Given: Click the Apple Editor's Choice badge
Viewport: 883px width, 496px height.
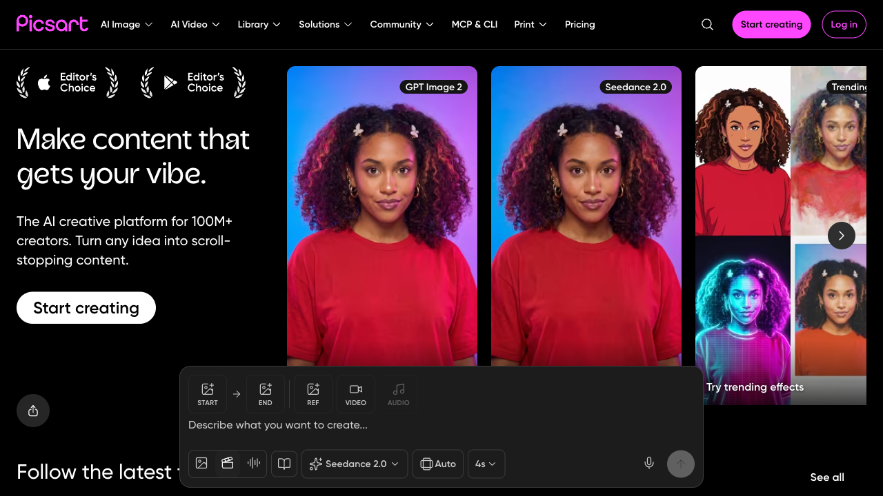Looking at the screenshot, I should (x=68, y=83).
